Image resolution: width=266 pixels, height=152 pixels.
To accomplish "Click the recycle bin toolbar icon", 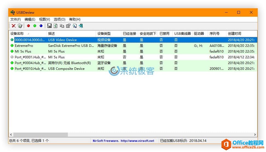I will click(x=20, y=26).
